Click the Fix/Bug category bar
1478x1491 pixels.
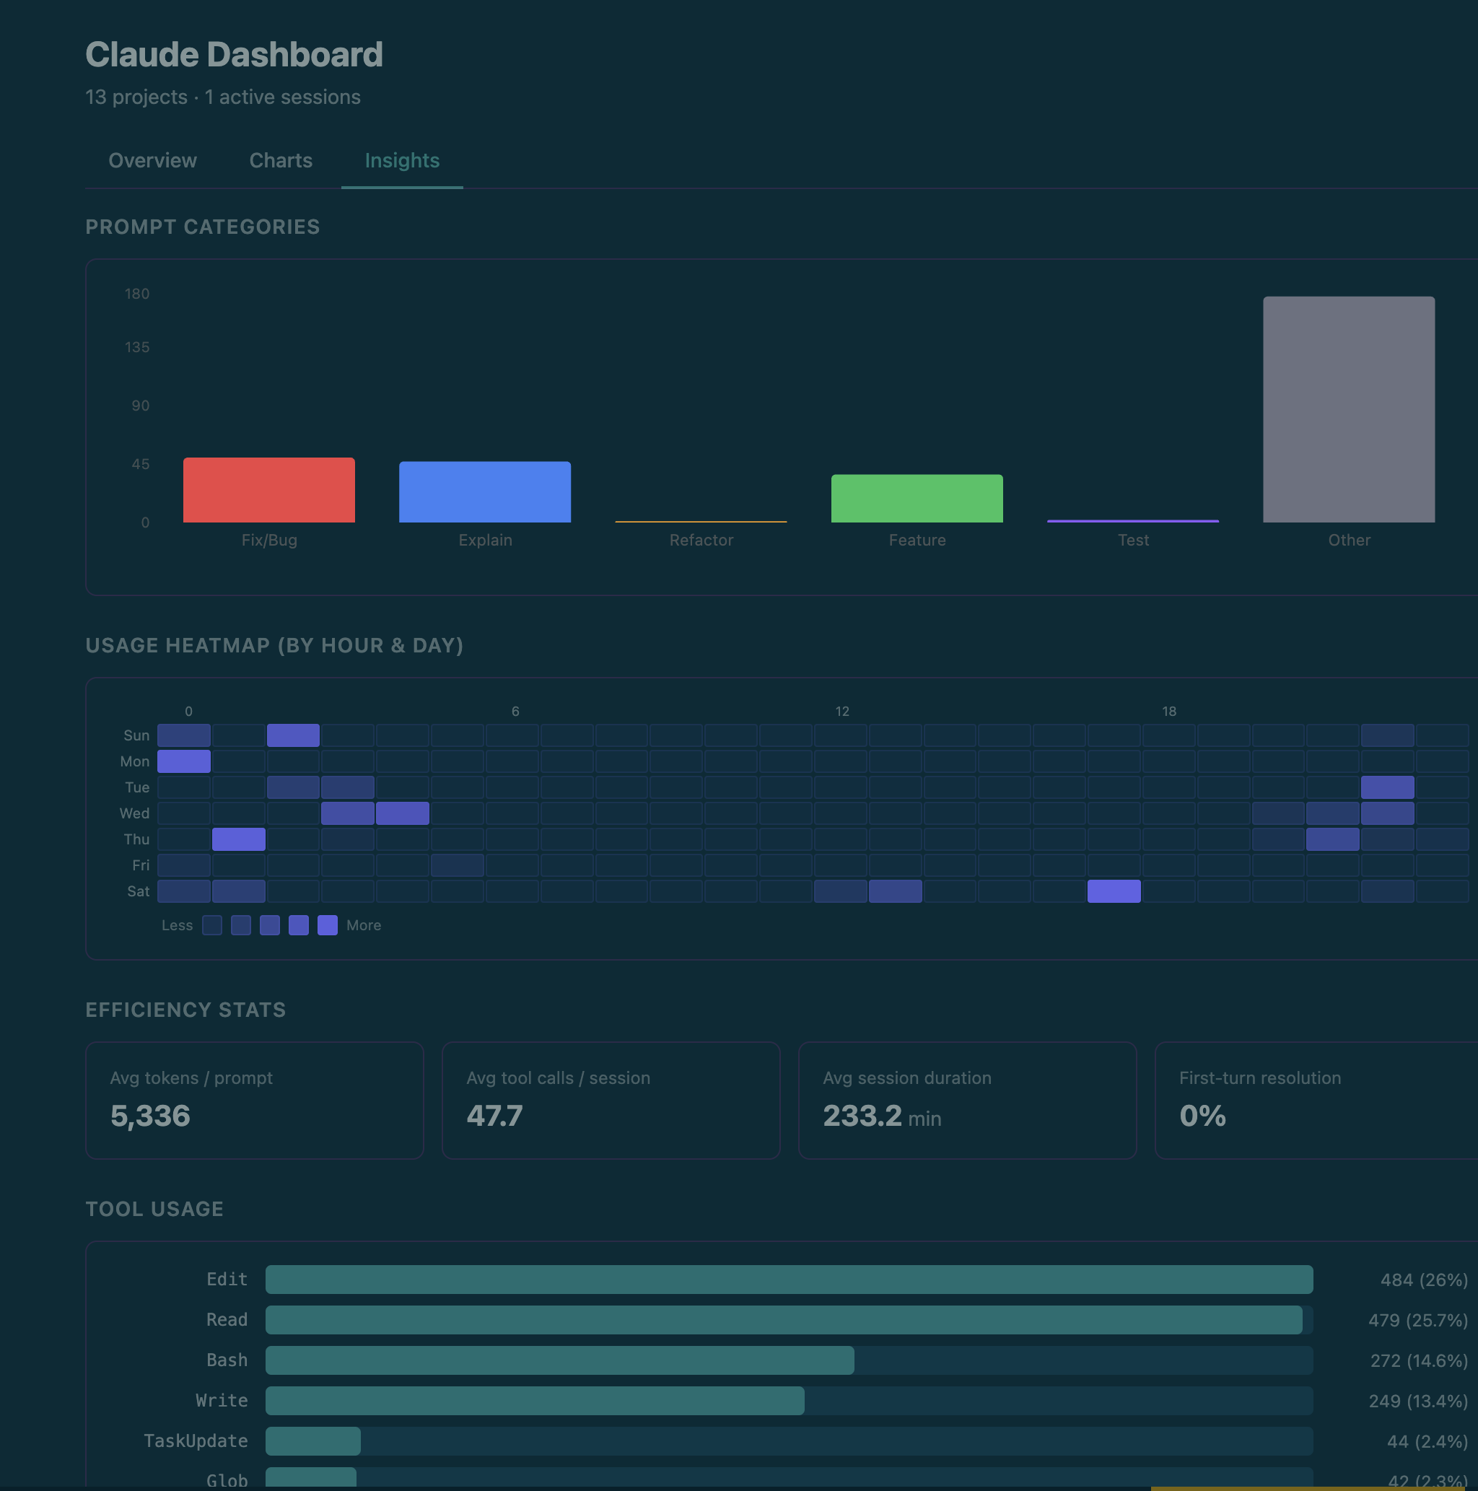point(268,489)
